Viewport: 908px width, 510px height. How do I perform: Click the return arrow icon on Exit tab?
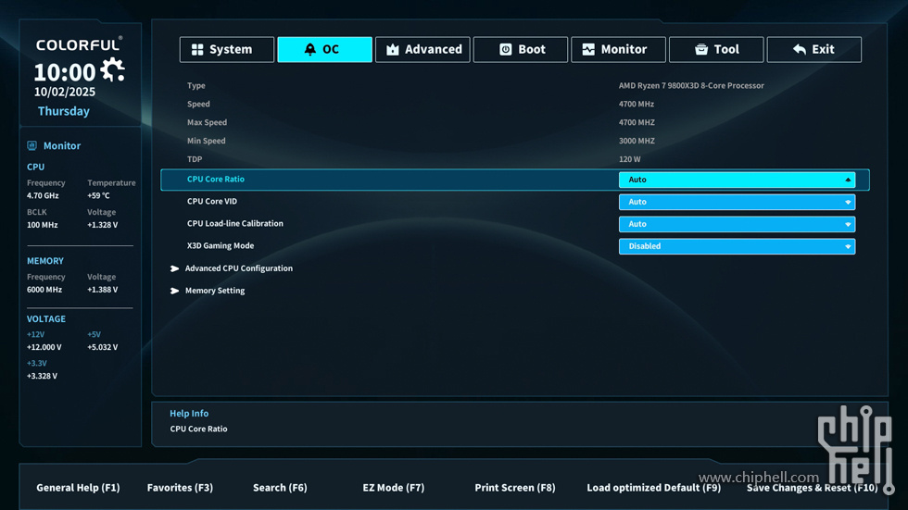800,50
